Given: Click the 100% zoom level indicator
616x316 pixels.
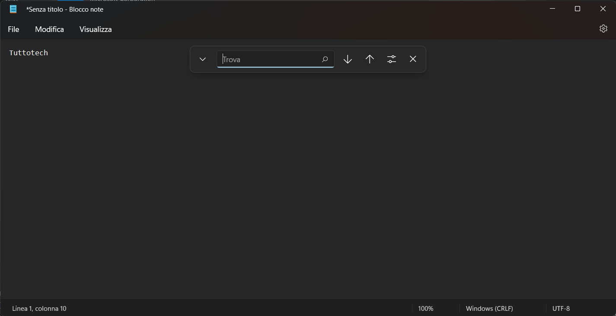Looking at the screenshot, I should pyautogui.click(x=425, y=308).
